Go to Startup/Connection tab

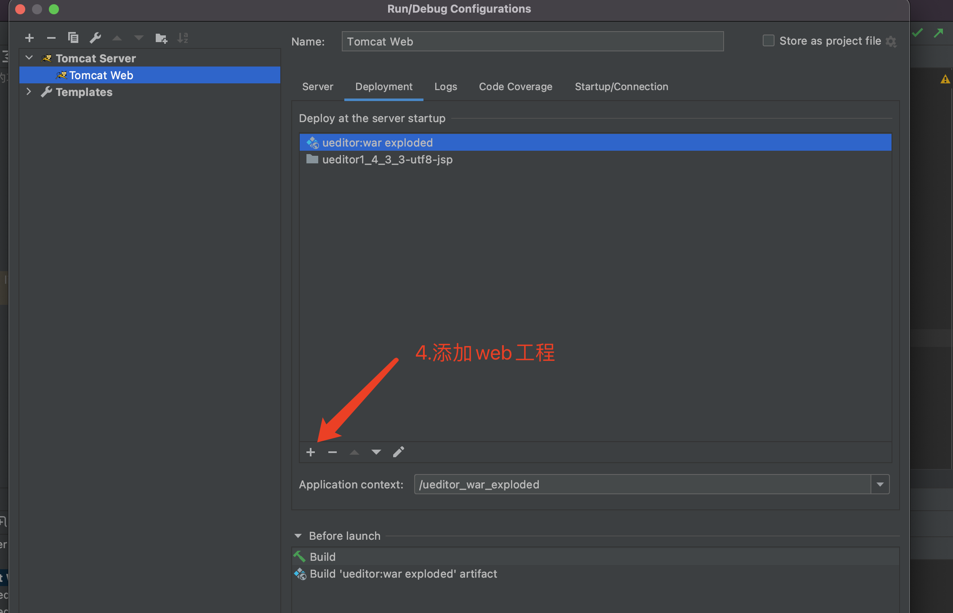coord(622,87)
